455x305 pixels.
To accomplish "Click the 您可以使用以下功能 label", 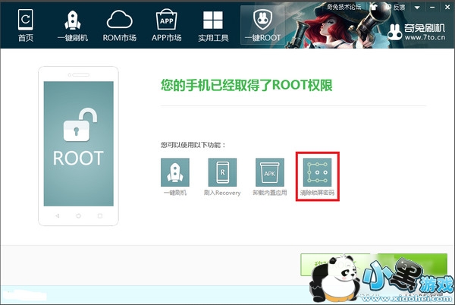I will click(x=193, y=145).
